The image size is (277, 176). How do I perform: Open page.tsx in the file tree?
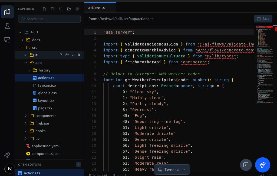pyautogui.click(x=45, y=108)
